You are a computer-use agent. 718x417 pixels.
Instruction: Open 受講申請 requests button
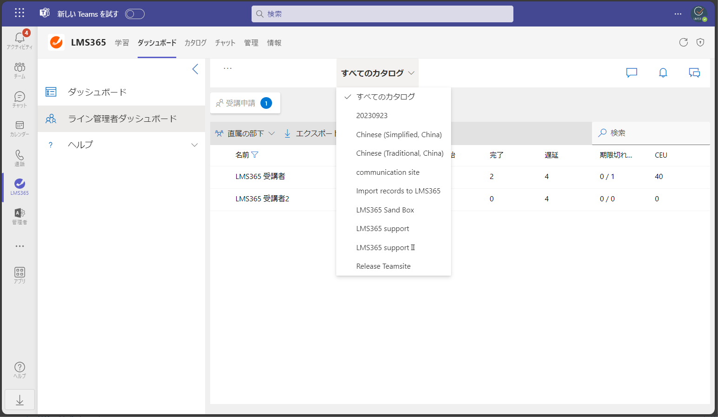click(245, 103)
